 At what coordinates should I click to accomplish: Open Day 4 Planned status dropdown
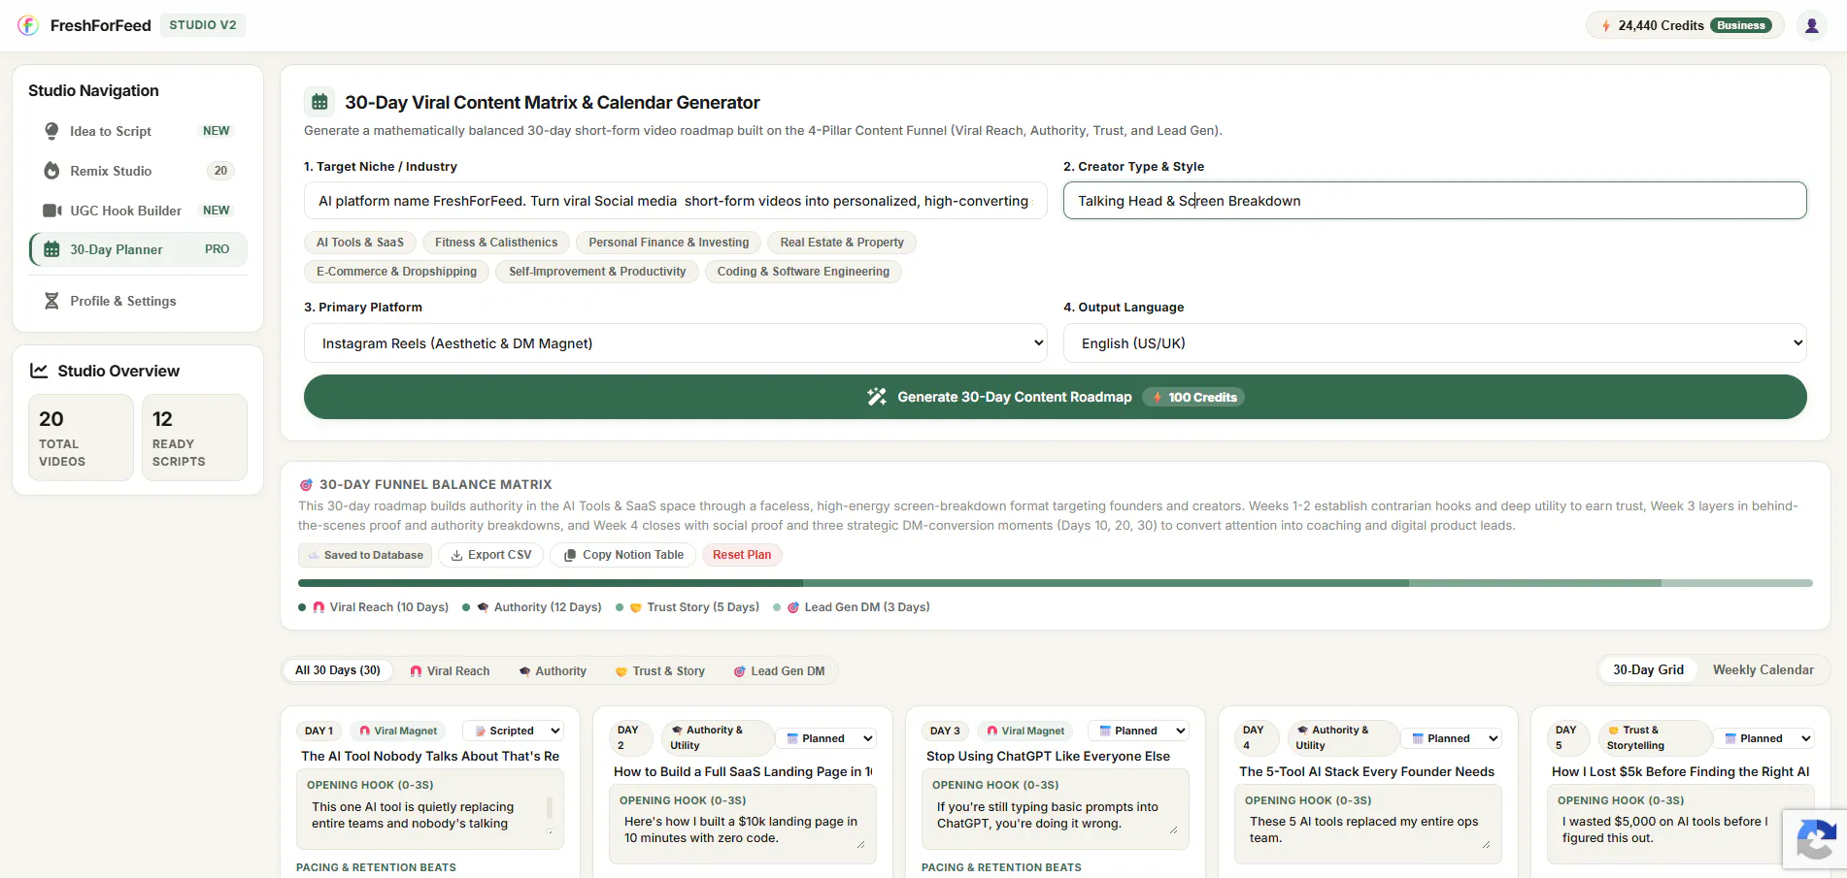(x=1452, y=738)
